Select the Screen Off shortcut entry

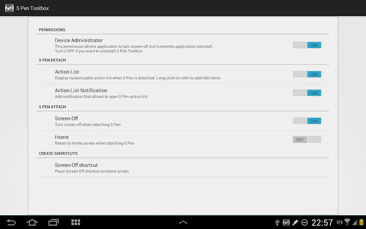(183, 168)
